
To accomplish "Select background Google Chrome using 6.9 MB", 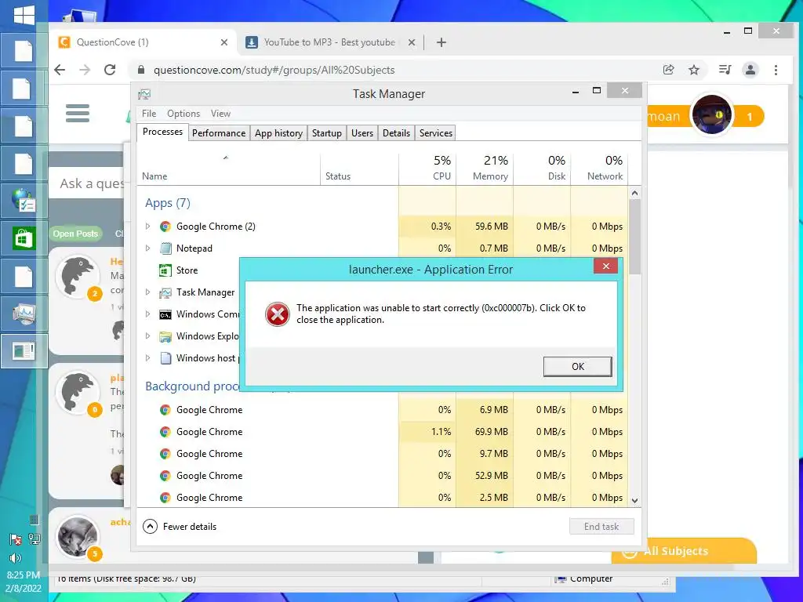I will point(382,409).
